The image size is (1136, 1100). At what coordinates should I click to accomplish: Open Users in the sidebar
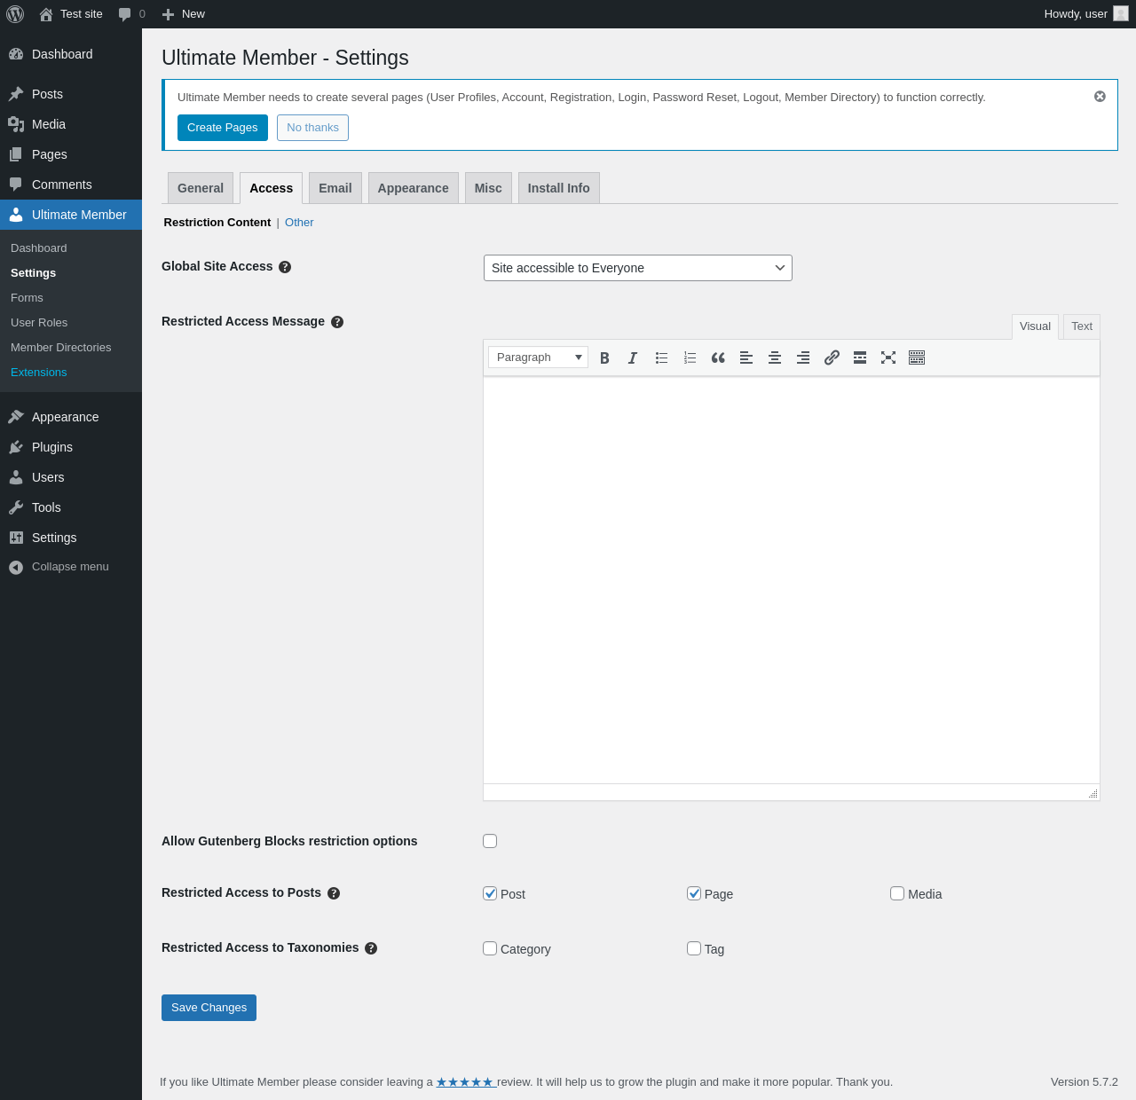(71, 477)
